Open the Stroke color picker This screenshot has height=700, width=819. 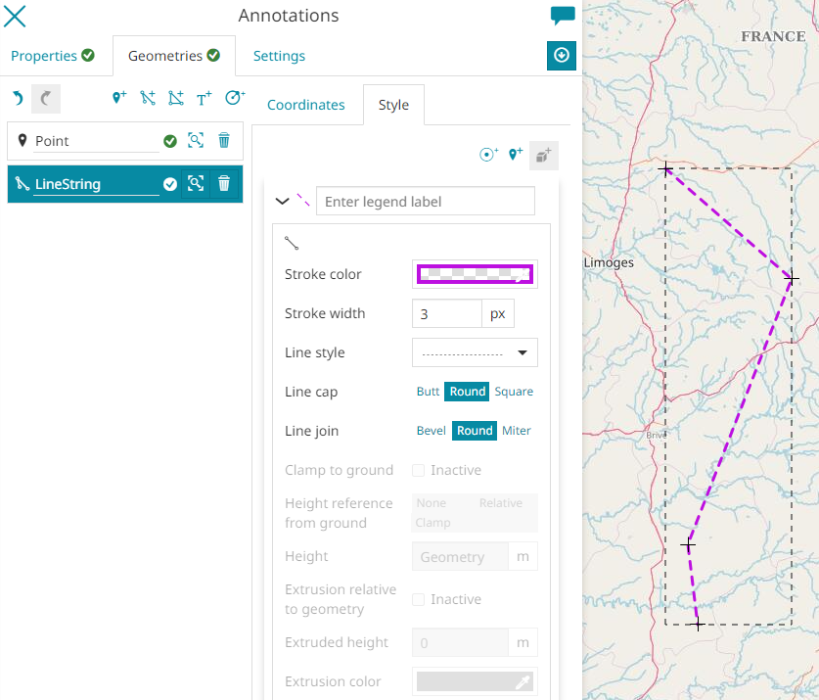(475, 274)
